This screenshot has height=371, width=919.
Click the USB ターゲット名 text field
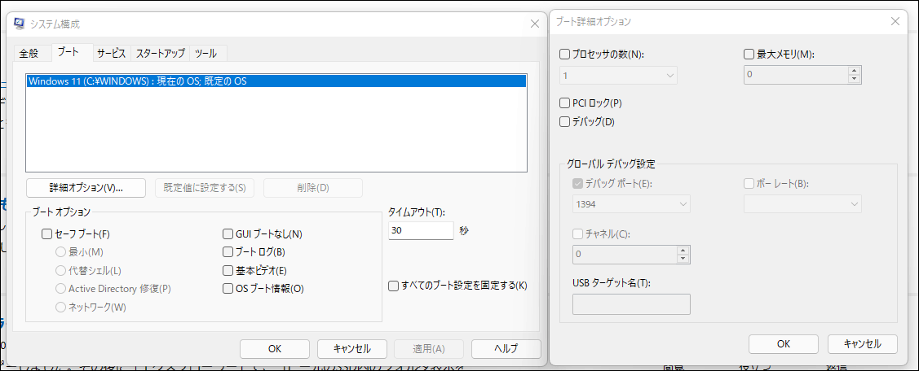coord(631,304)
